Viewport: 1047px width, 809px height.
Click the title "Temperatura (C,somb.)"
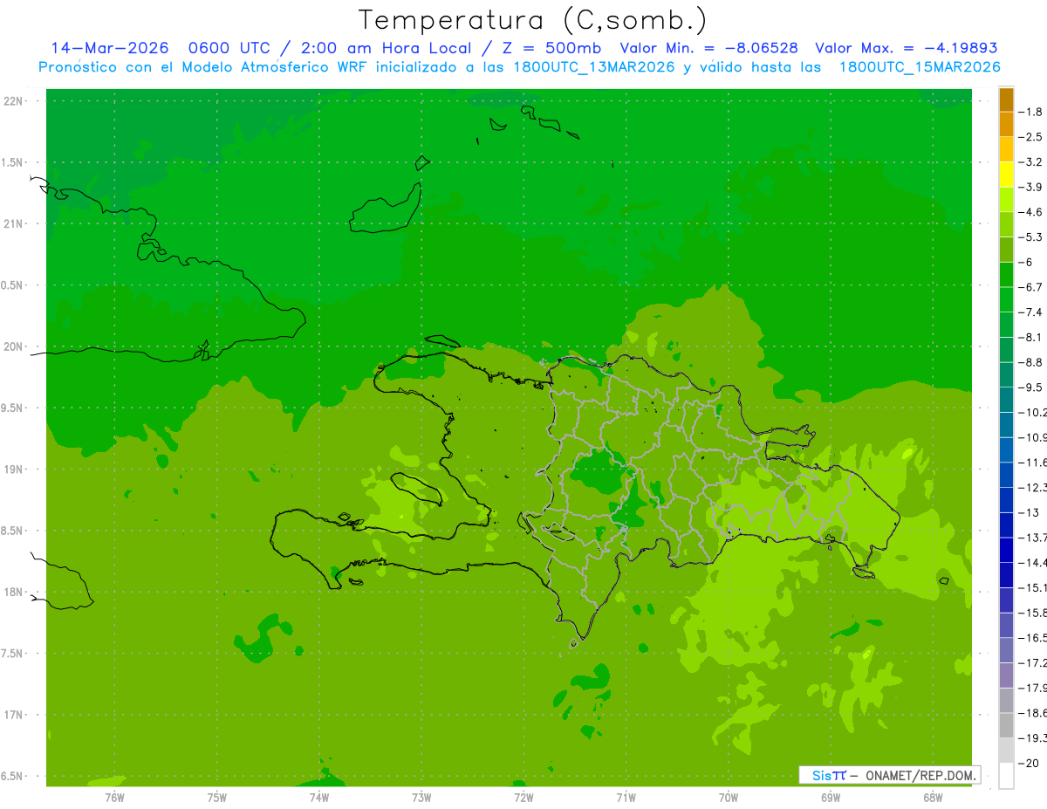click(x=533, y=21)
